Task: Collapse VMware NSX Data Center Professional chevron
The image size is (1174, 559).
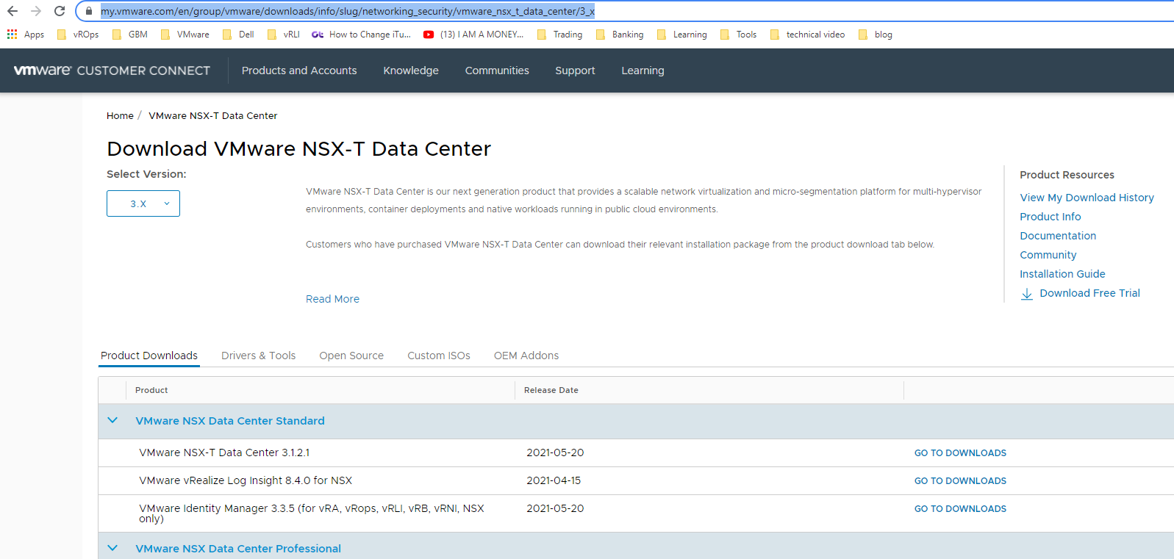Action: click(x=112, y=548)
